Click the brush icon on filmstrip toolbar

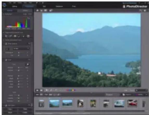click(59, 94)
